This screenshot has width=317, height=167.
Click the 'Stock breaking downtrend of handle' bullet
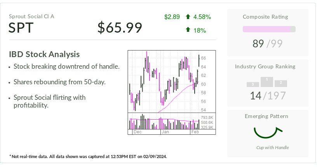click(x=66, y=66)
